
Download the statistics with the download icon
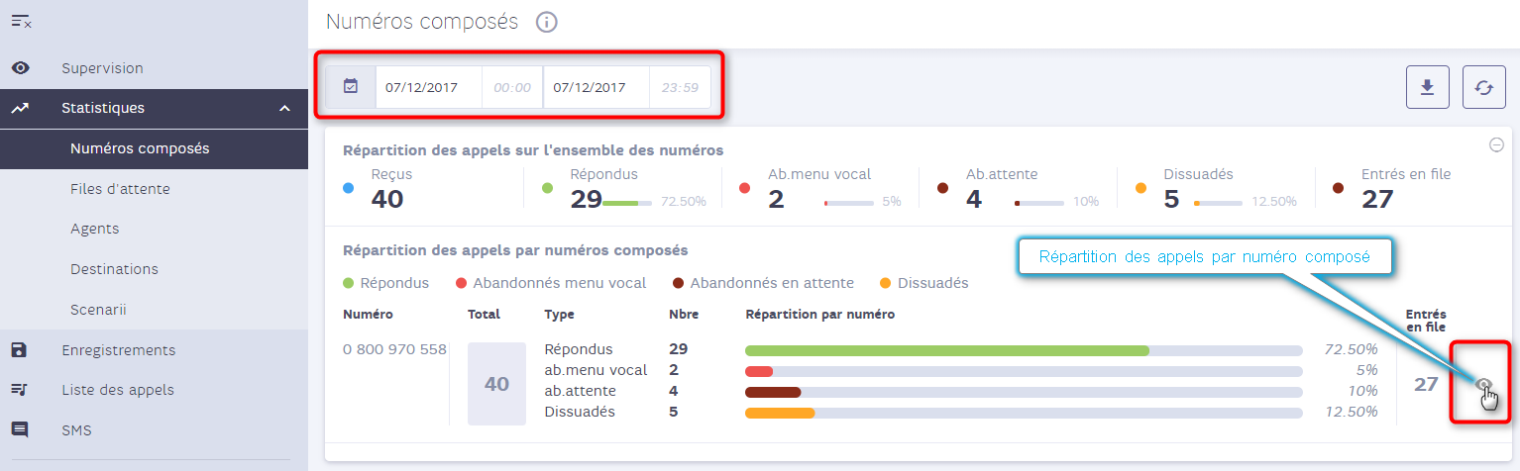click(x=1428, y=87)
